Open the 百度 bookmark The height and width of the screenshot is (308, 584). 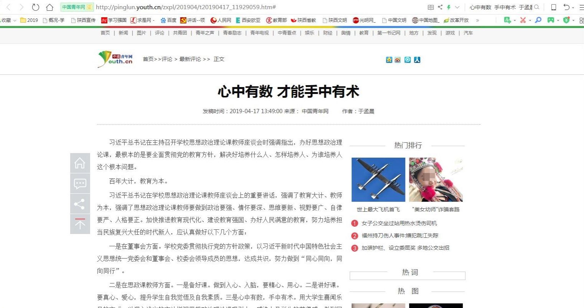click(x=169, y=20)
